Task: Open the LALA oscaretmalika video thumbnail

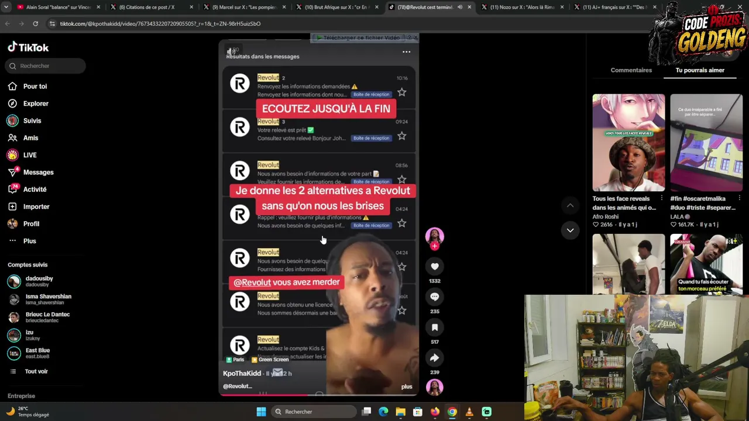Action: pos(706,143)
